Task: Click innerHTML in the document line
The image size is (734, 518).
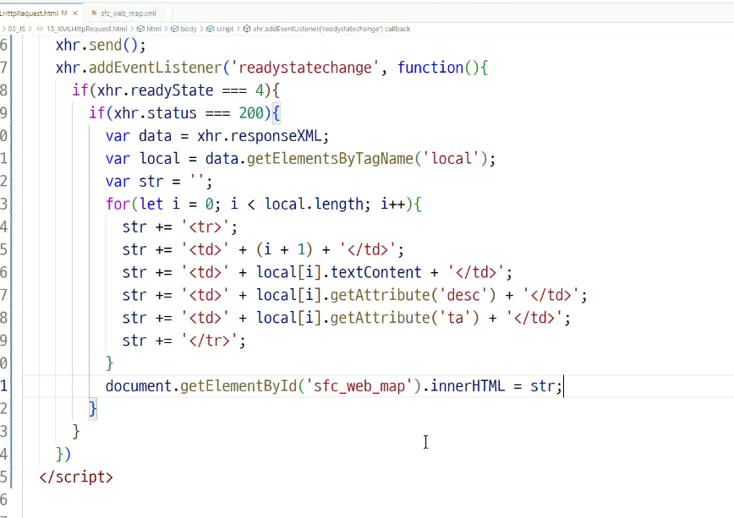Action: coord(468,386)
